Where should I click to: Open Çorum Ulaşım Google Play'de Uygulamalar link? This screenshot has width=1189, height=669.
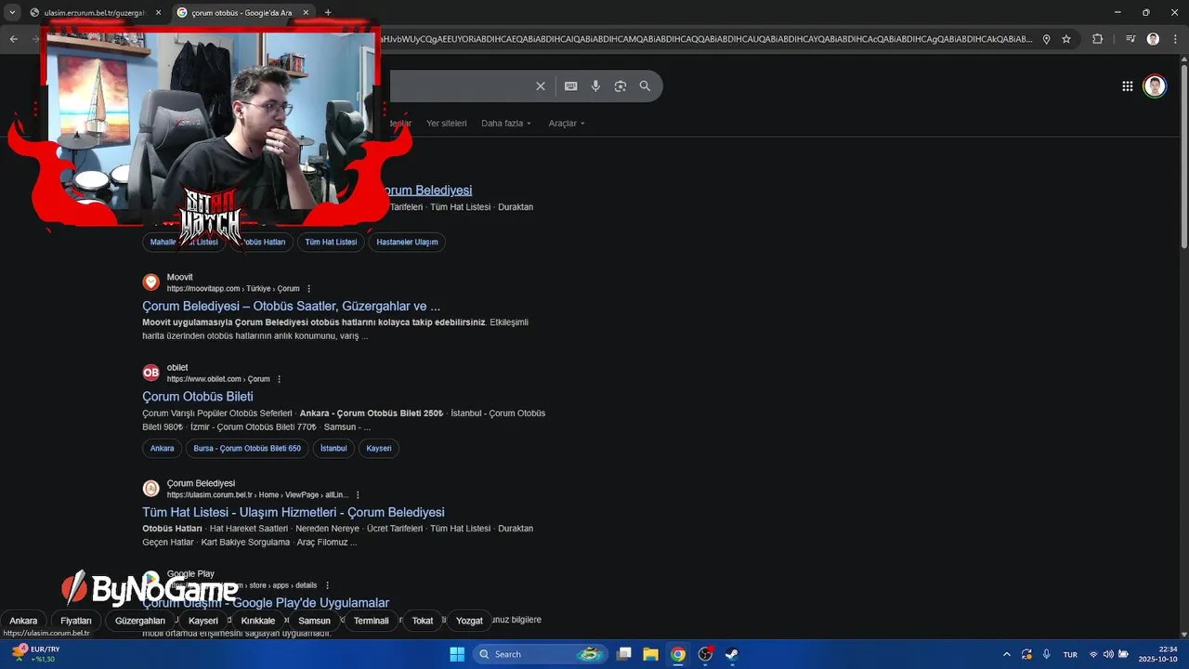tap(266, 603)
